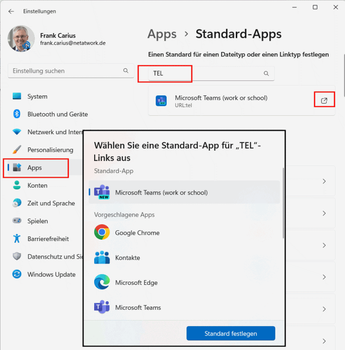Select Microsoft Teams (work or school) in dialog
Screen dimensions: 345x350
coord(184,192)
